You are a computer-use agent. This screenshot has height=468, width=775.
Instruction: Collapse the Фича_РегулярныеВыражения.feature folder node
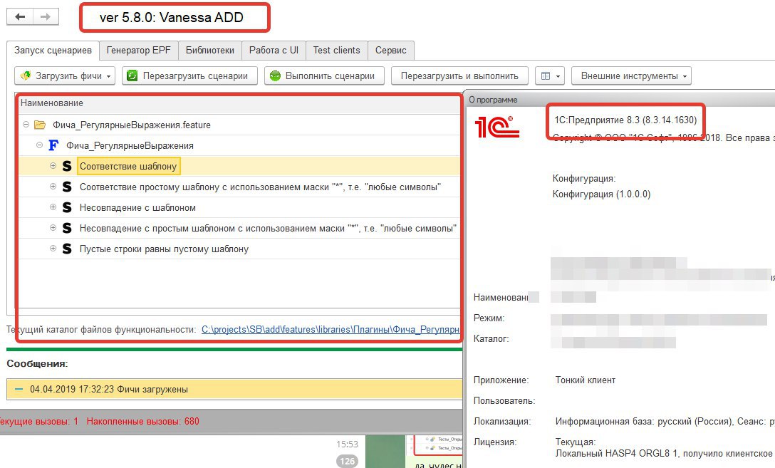(26, 125)
